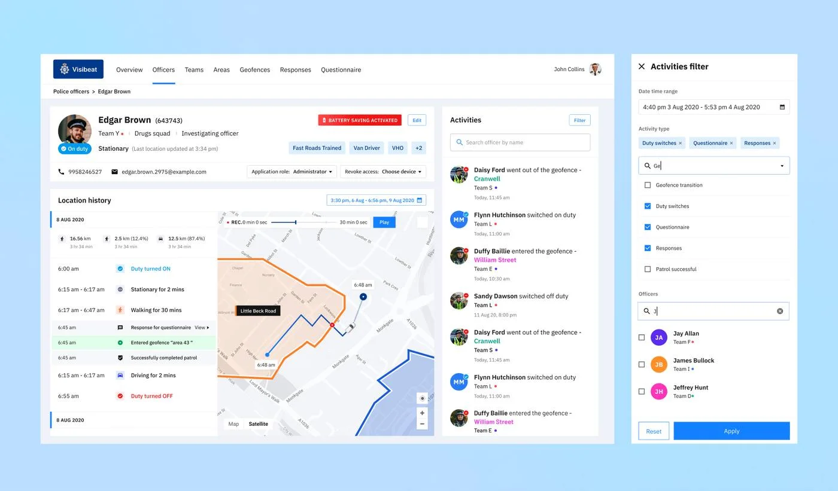Uncheck the Questionnaire checkbox
Image resolution: width=838 pixels, height=491 pixels.
point(648,227)
